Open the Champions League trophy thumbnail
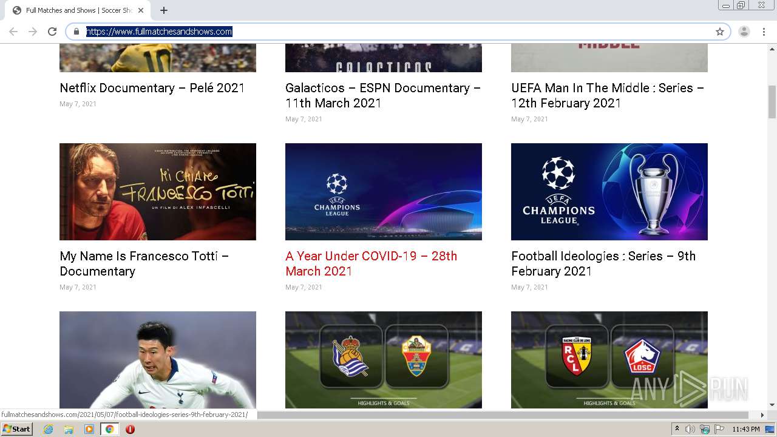 tap(609, 192)
